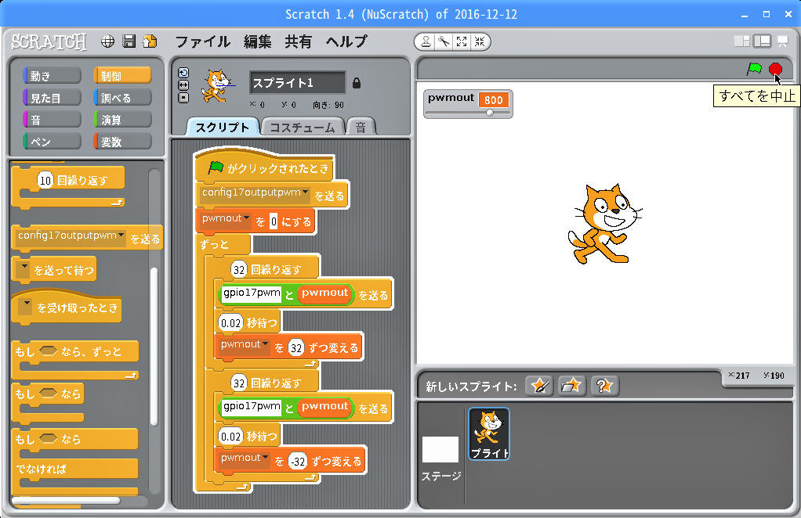Viewport: 801px width, 518px height.
Task: Close the Scratch window
Action: [788, 14]
